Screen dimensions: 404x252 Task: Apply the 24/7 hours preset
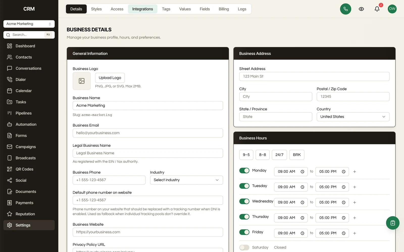point(279,155)
